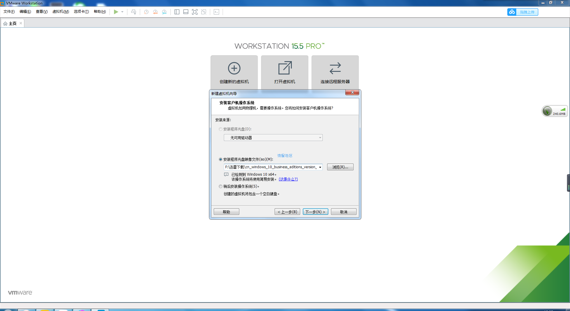Screen dimensions: 570x311
Task: Toggle the library sidebar view icon
Action: 177,12
